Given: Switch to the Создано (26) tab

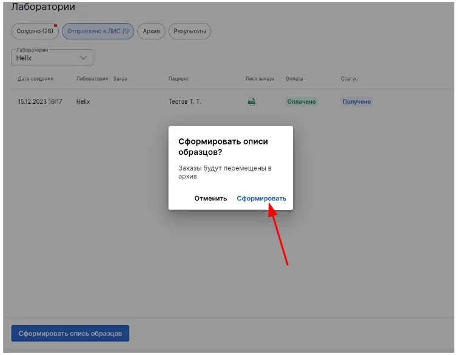Looking at the screenshot, I should [x=35, y=32].
